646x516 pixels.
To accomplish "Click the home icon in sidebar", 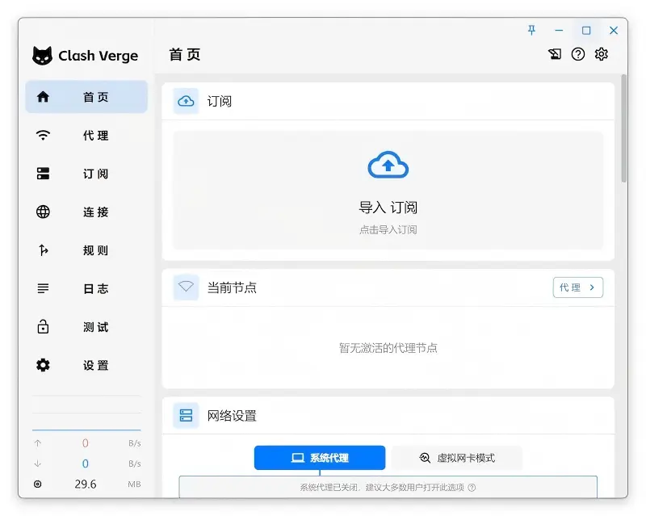I will 43,97.
